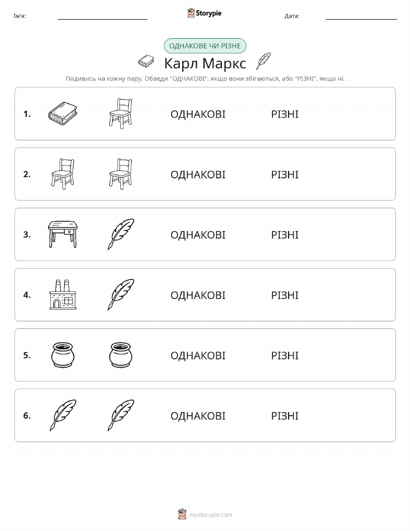Choose РІЗНІ for row 1
Image resolution: width=410 pixels, height=531 pixels.
point(285,114)
